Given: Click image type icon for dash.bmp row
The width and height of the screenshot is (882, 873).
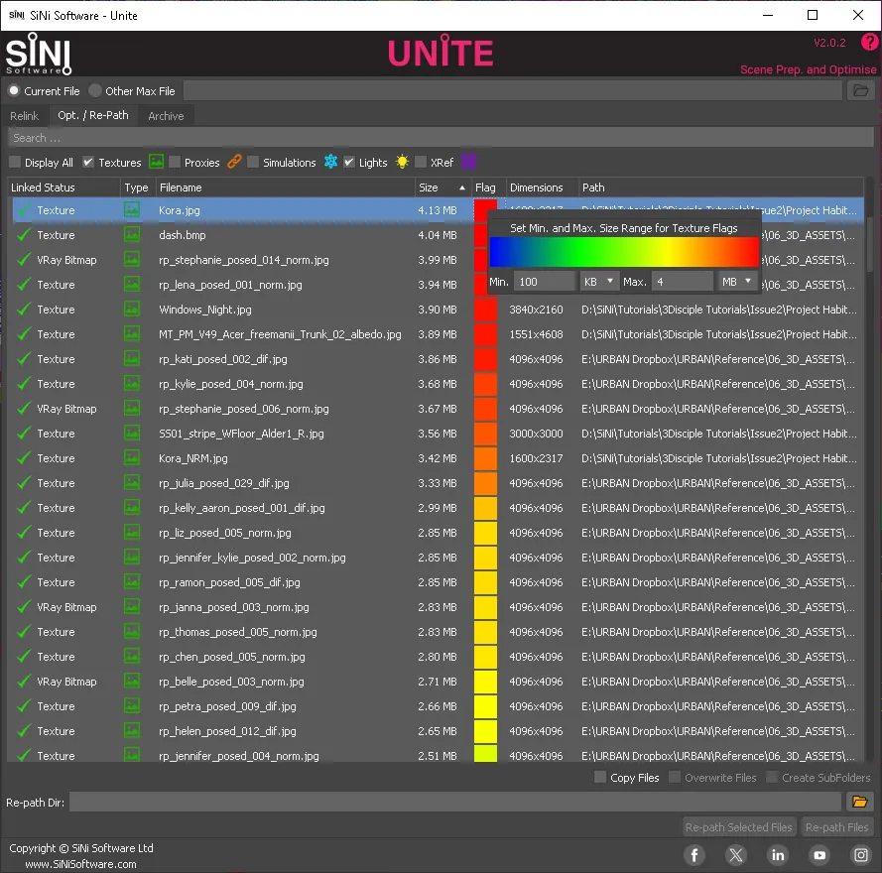Looking at the screenshot, I should click(132, 235).
